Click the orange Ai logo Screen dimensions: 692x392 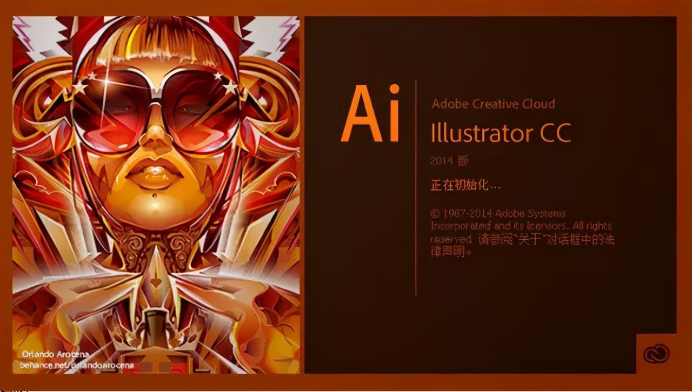pos(371,112)
